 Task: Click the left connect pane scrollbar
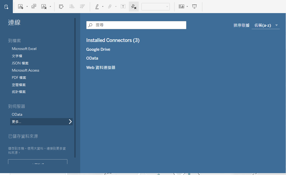pyautogui.click(x=75, y=88)
